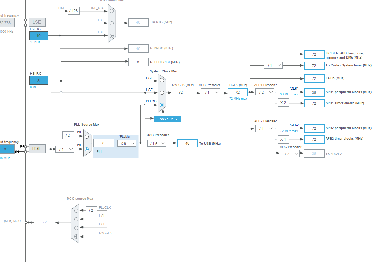Screen dimensions: 377x262
Task: Open the Cortex System timer divider dropdown
Action: (273, 65)
